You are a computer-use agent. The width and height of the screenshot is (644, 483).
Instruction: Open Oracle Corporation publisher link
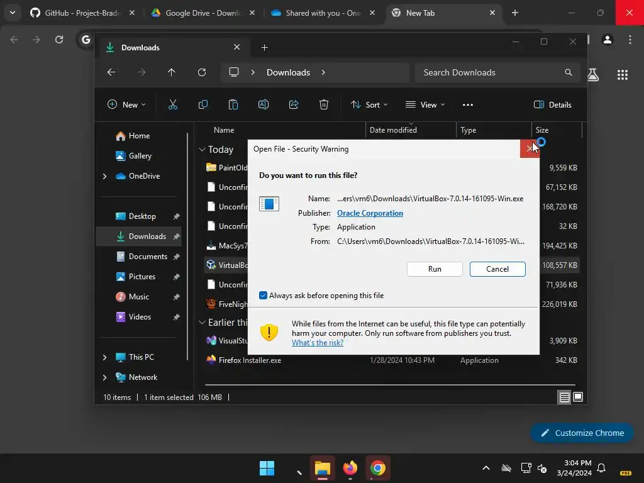(370, 213)
